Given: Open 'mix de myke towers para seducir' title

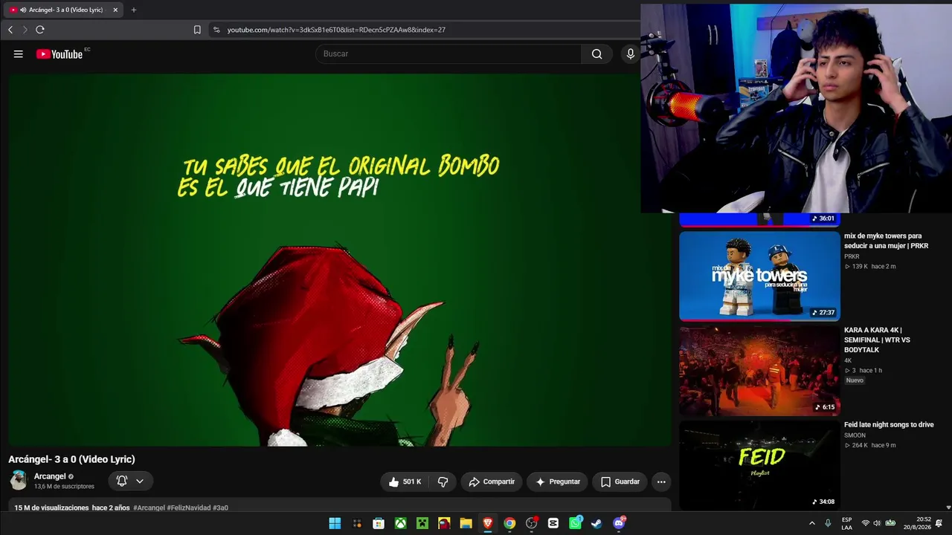Looking at the screenshot, I should click(x=886, y=241).
